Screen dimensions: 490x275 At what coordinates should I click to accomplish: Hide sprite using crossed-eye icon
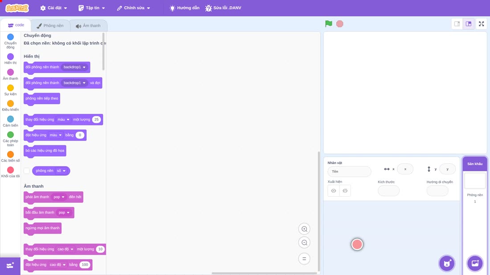tap(345, 191)
